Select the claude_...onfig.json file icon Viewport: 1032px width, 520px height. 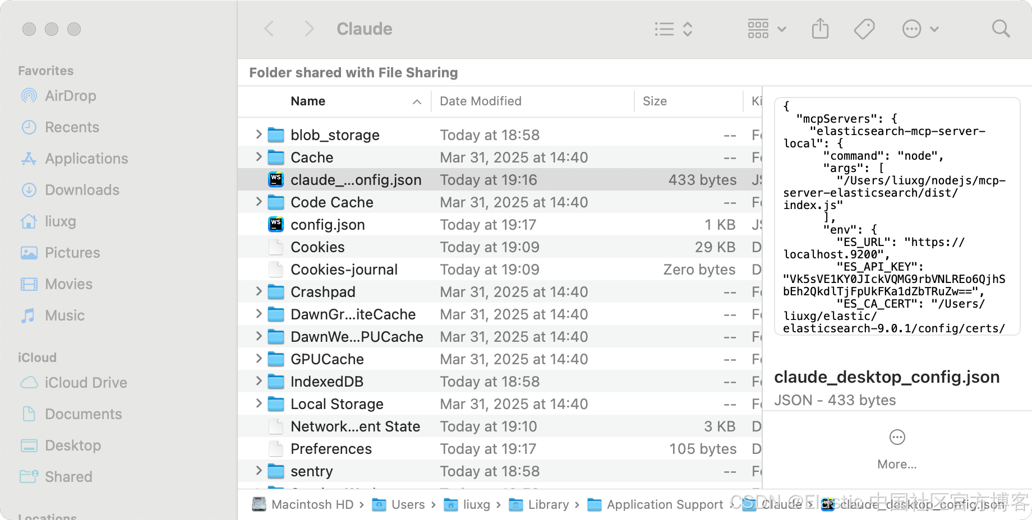click(276, 179)
